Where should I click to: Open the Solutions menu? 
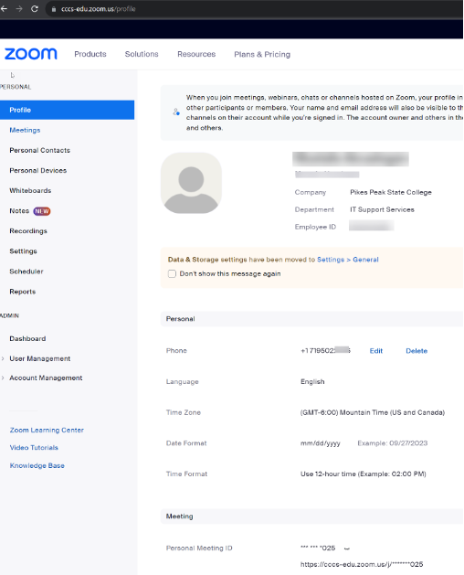(142, 54)
